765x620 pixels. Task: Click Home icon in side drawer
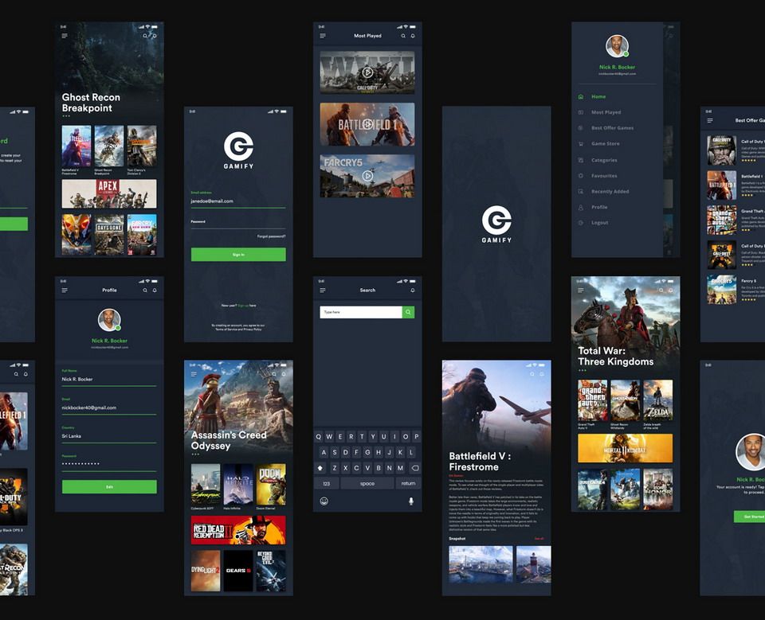click(x=581, y=97)
